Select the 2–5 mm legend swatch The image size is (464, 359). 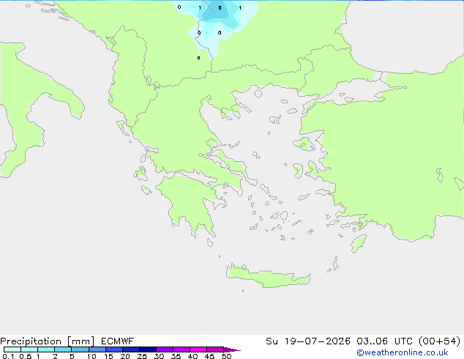coord(63,349)
